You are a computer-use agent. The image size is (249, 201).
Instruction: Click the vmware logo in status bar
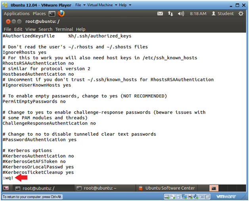[x=226, y=197]
